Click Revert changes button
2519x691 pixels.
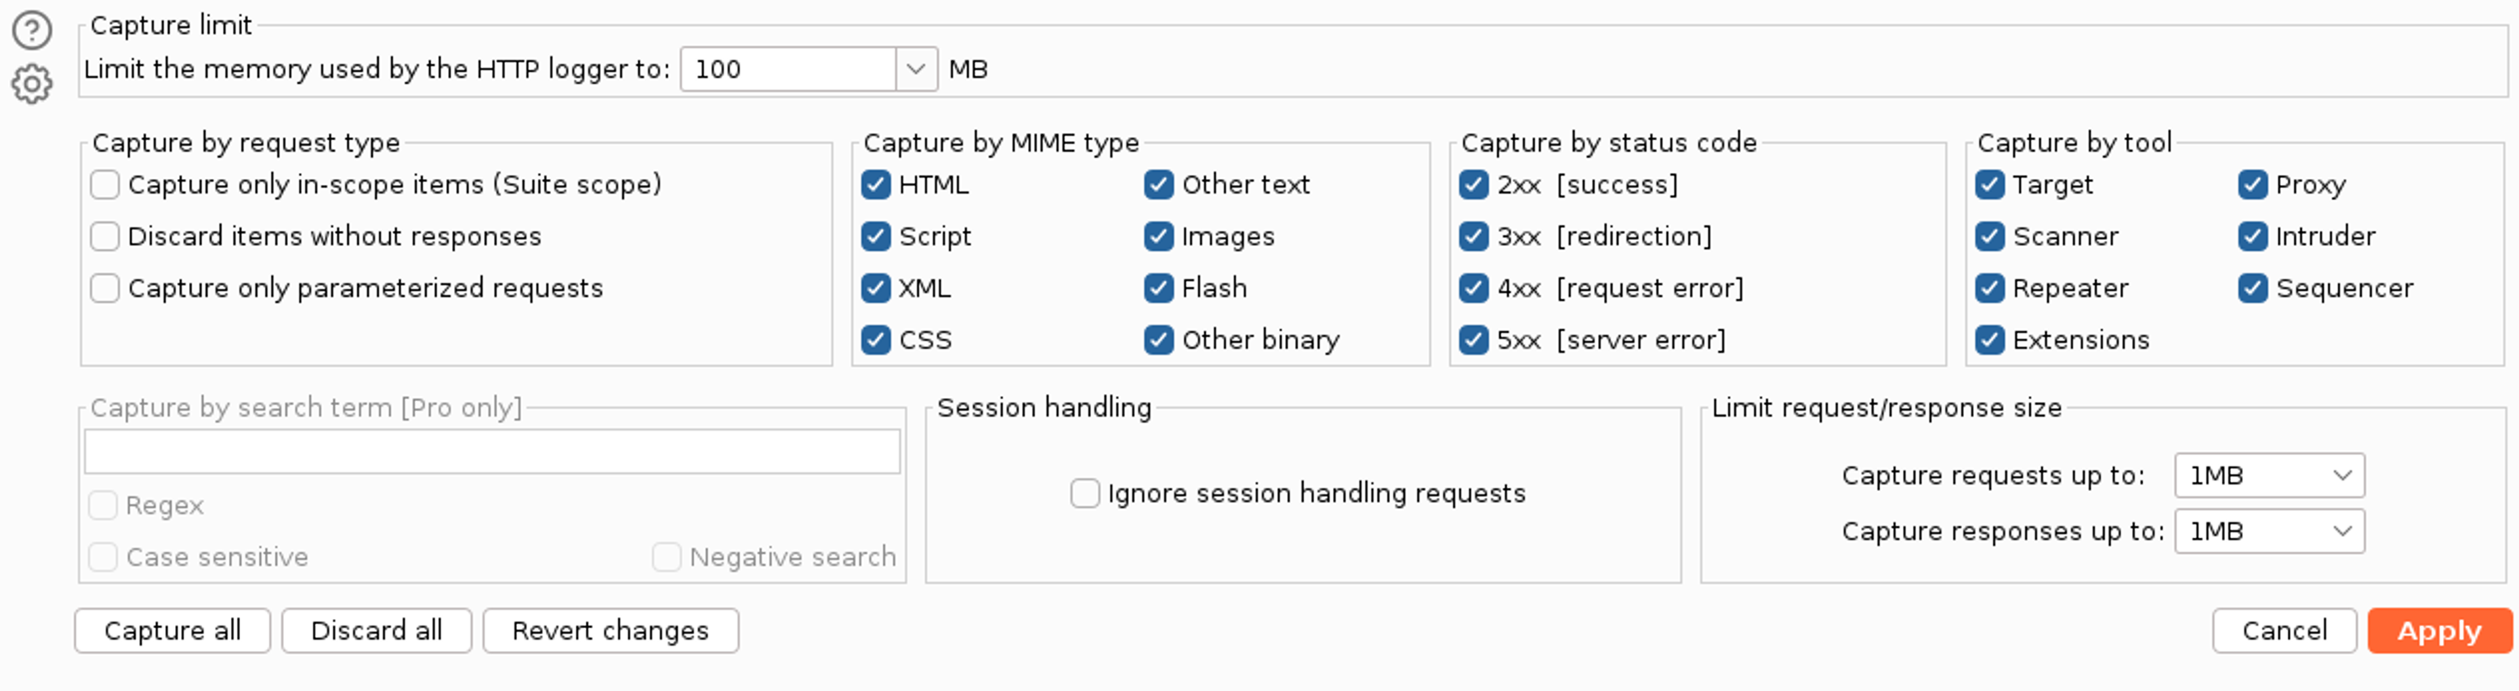[610, 631]
